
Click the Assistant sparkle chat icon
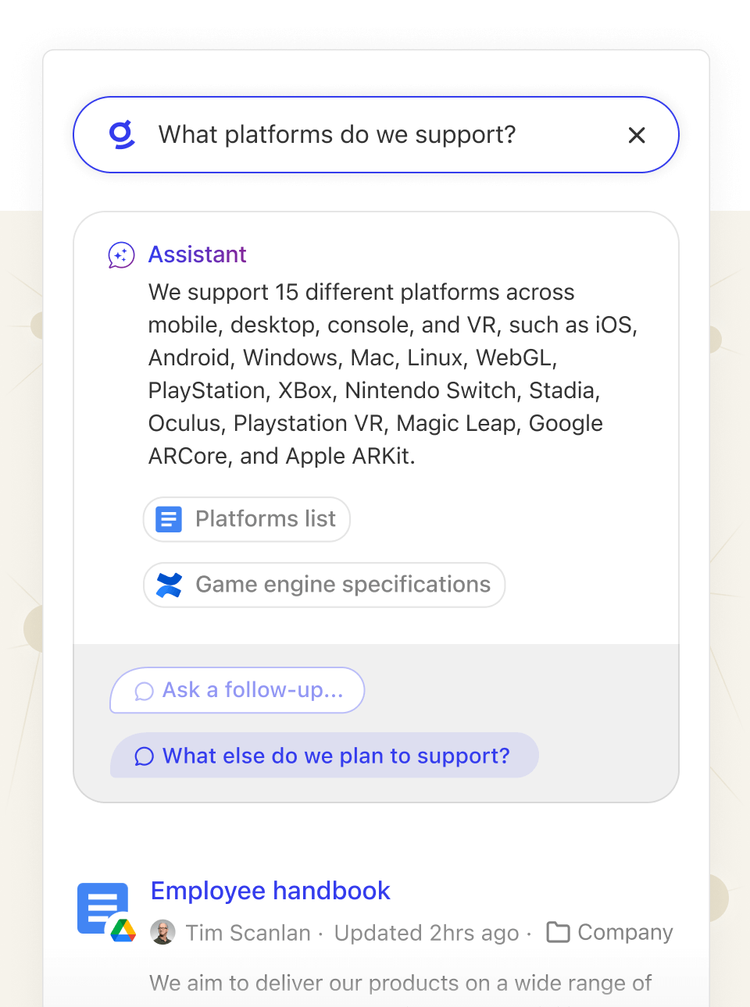(x=121, y=255)
